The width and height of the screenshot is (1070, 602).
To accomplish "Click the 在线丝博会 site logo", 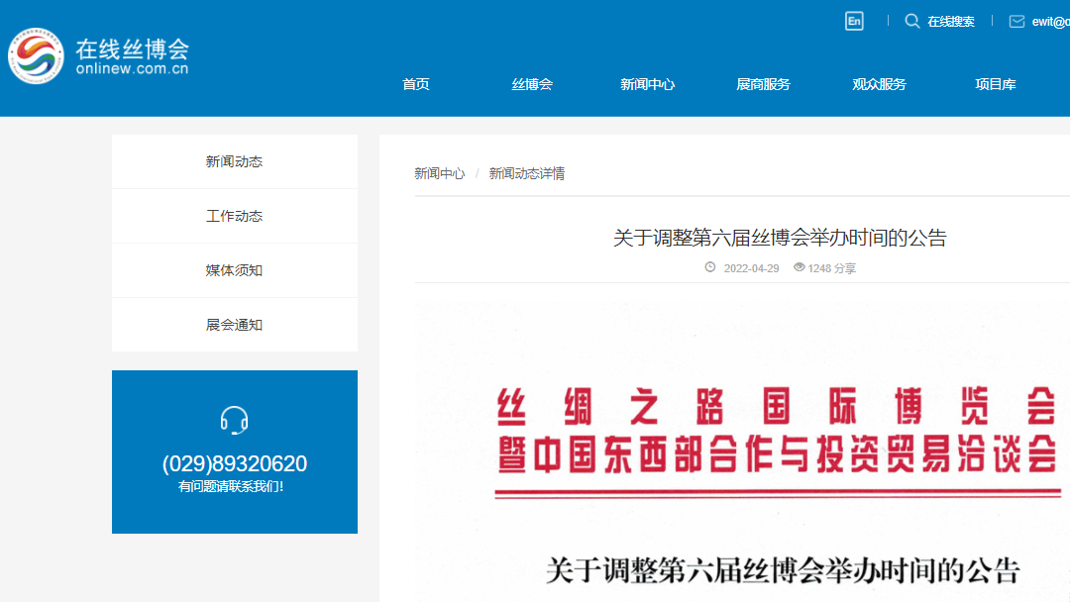I will 99,56.
